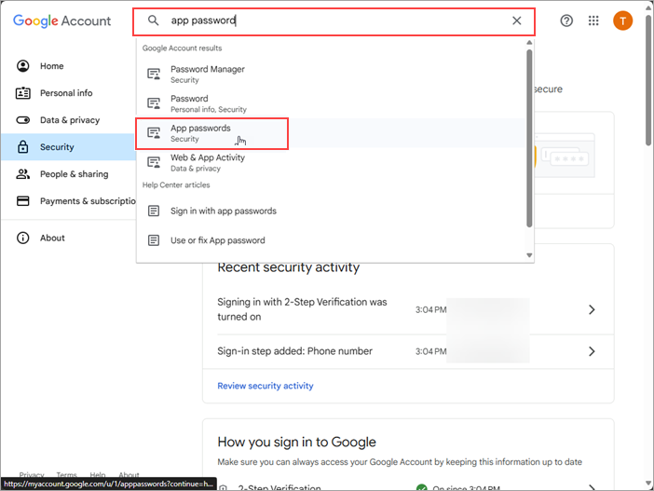The width and height of the screenshot is (654, 491).
Task: Click the Personal info sidebar icon
Action: (x=23, y=93)
